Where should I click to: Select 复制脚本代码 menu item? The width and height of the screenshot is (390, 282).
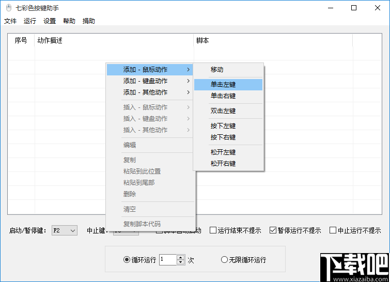coord(150,224)
